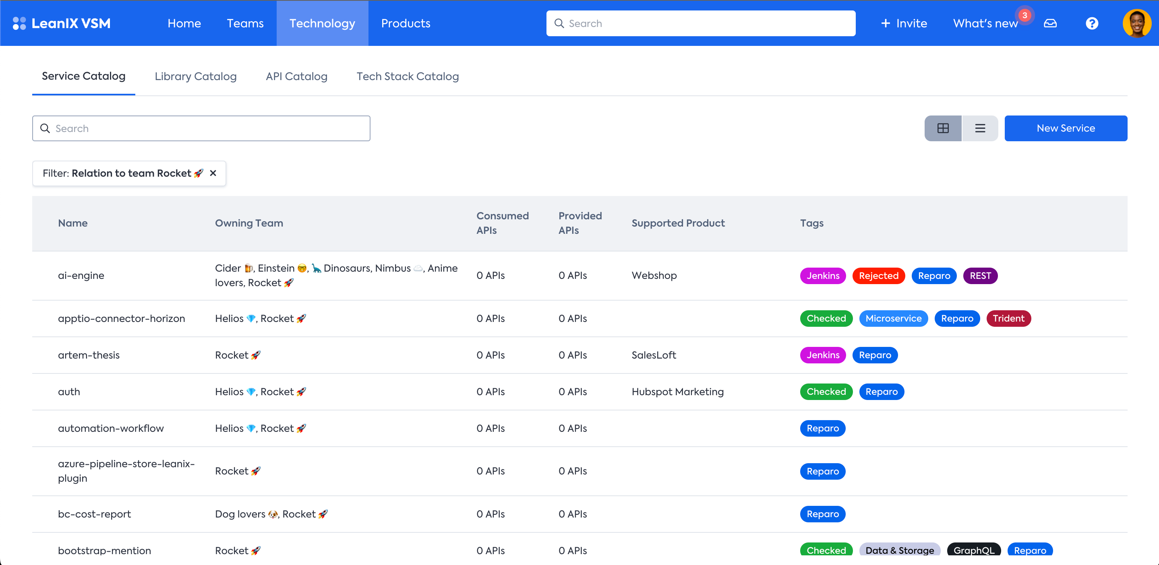
Task: Open the inbox tray icon
Action: [x=1050, y=23]
